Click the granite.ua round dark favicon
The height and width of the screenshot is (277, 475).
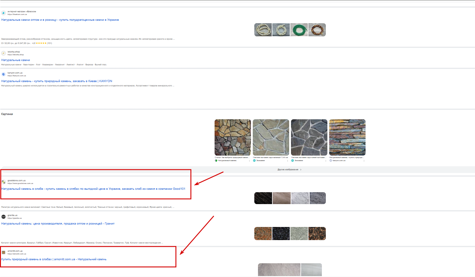tap(4, 217)
